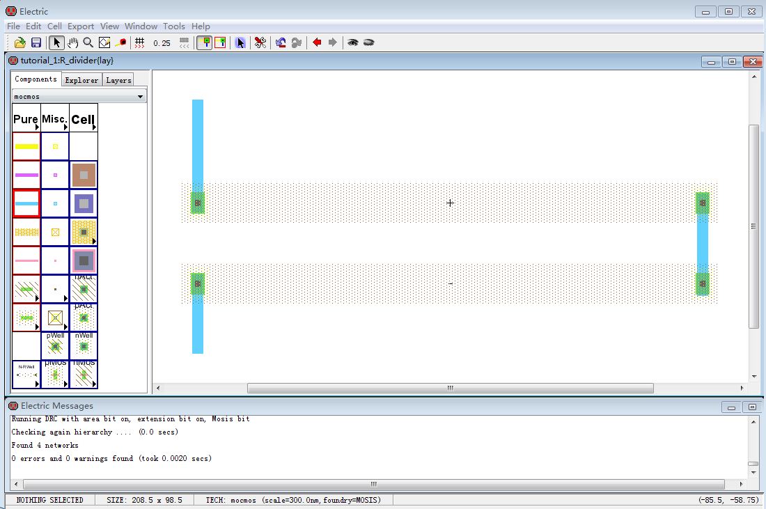The width and height of the screenshot is (766, 509).
Task: Toggle Select Objects mode in toolbar
Action: [205, 42]
